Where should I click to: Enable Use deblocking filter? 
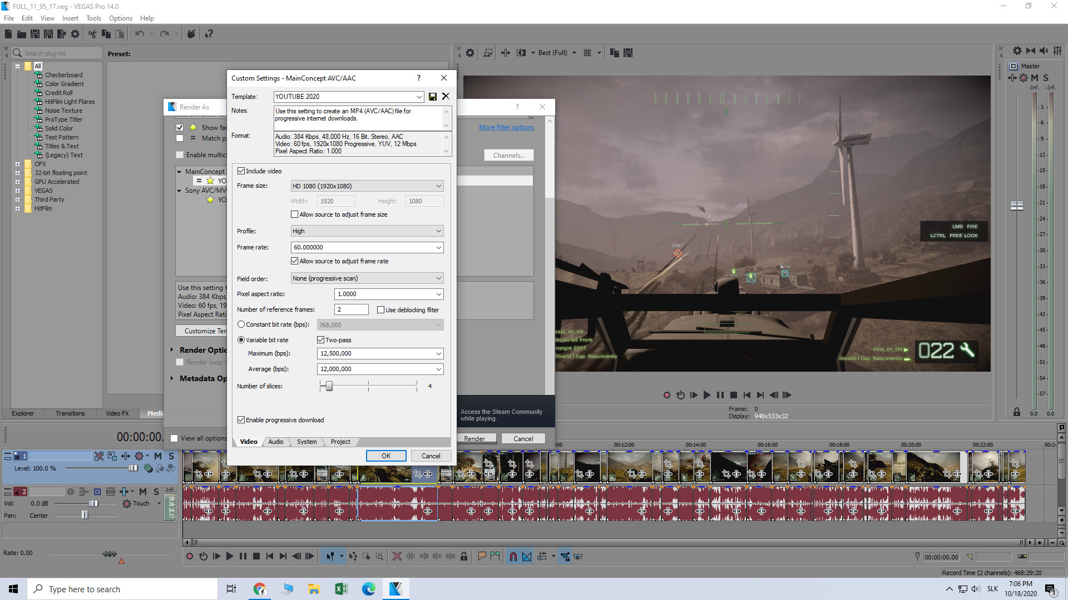click(380, 310)
